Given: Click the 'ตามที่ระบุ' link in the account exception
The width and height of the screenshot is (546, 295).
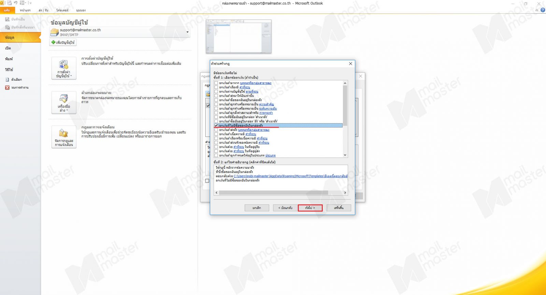Looking at the screenshot, I should [x=252, y=92].
